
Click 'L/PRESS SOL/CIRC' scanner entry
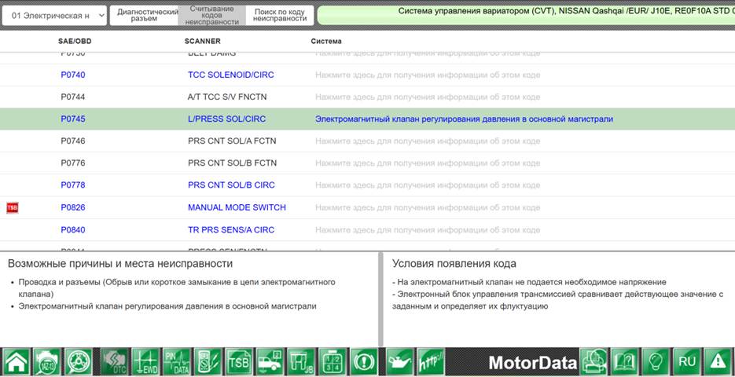(x=227, y=119)
